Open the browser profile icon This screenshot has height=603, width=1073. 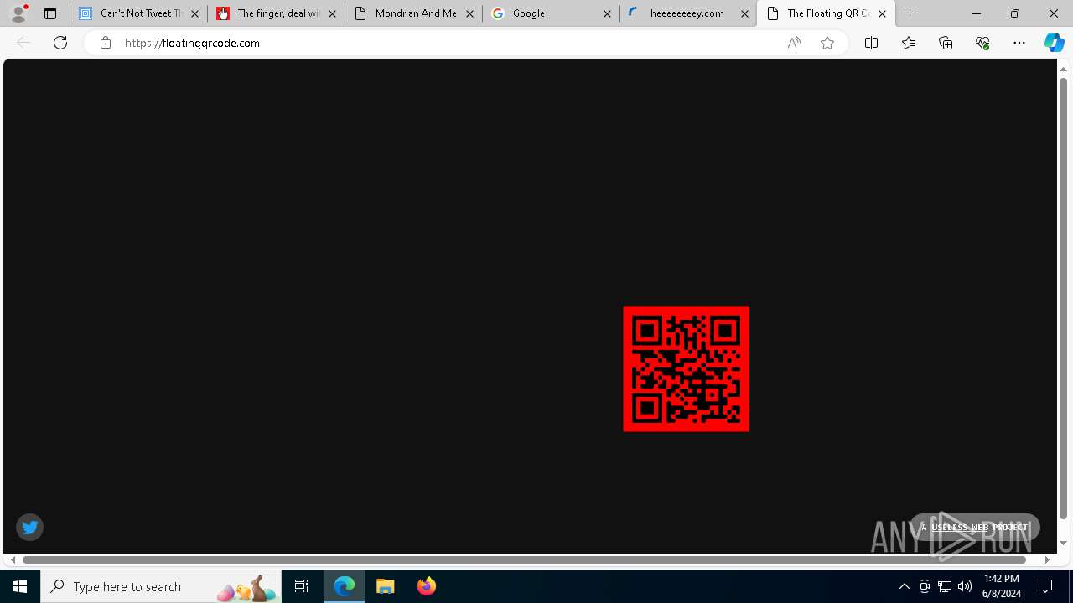click(x=18, y=13)
